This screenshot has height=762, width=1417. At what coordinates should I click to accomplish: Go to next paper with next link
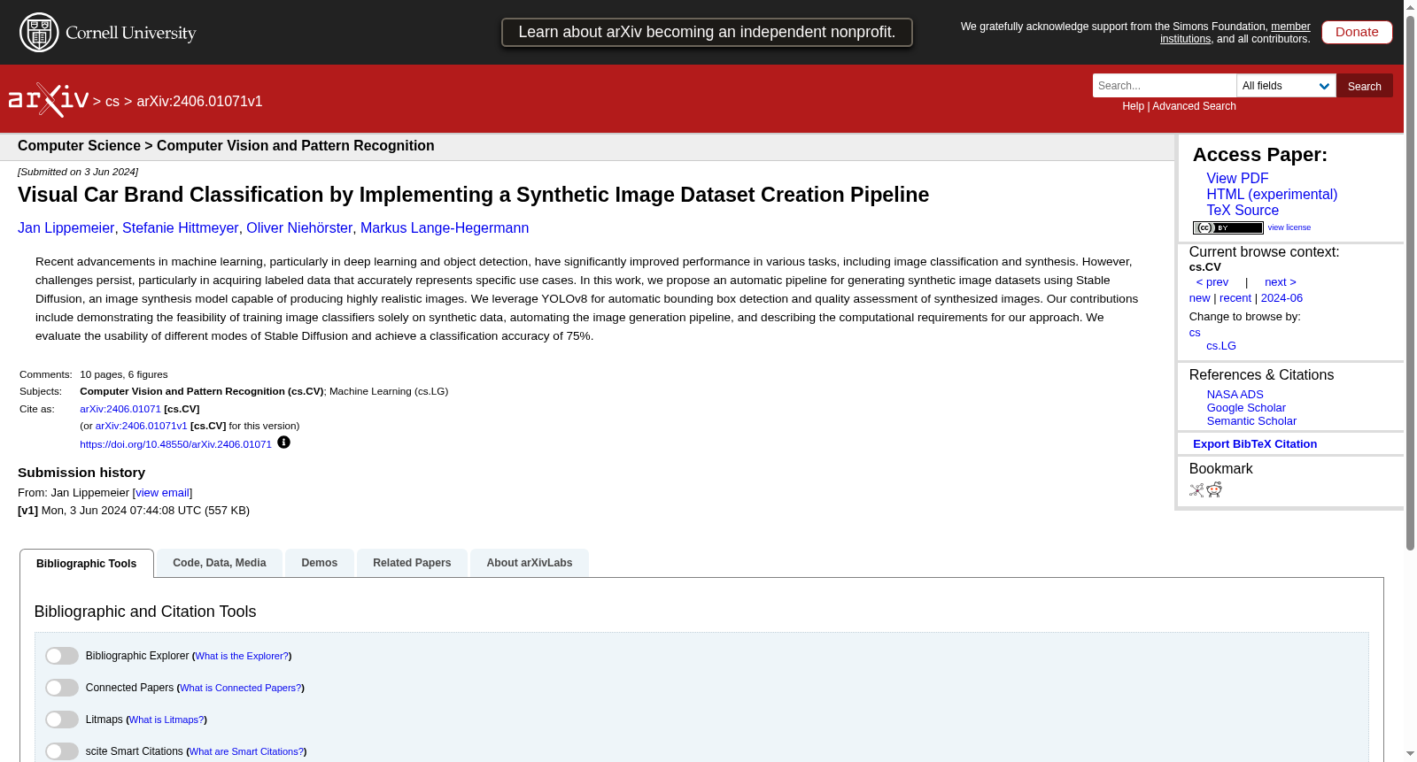tap(1281, 282)
